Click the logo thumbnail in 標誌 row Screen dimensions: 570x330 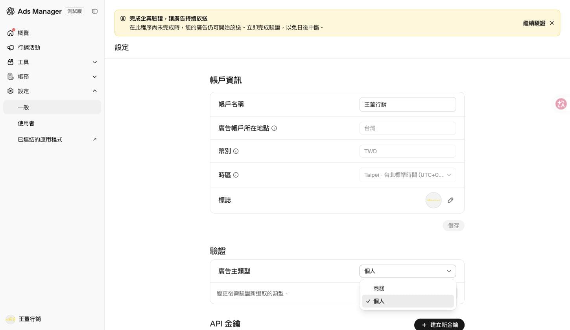click(433, 200)
